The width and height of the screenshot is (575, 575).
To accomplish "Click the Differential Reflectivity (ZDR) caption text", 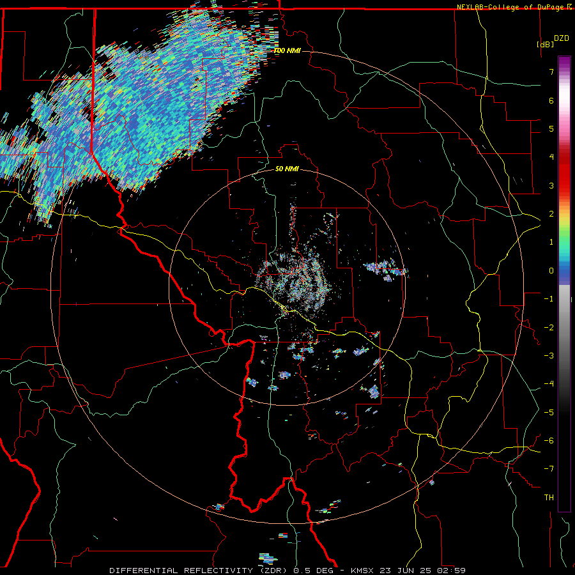I will (x=200, y=571).
